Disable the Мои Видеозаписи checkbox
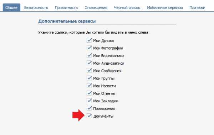 click(89, 55)
